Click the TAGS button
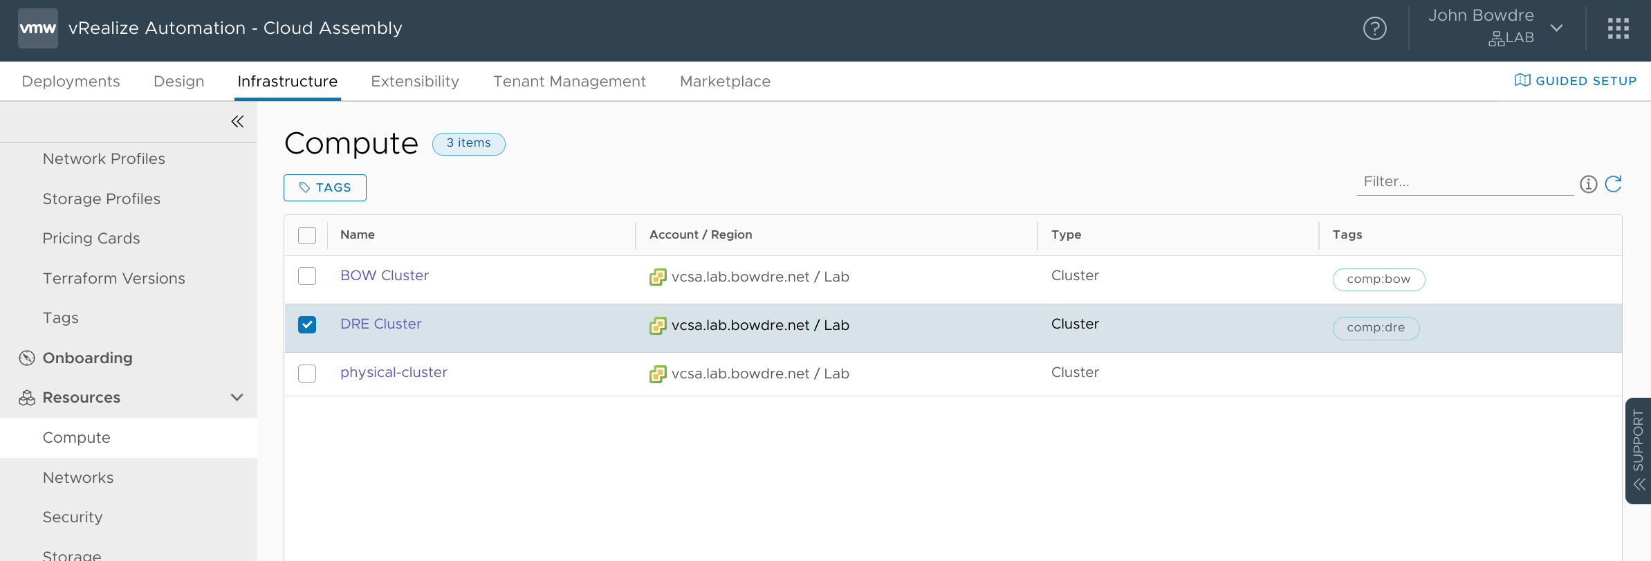This screenshot has height=561, width=1651. pos(325,187)
